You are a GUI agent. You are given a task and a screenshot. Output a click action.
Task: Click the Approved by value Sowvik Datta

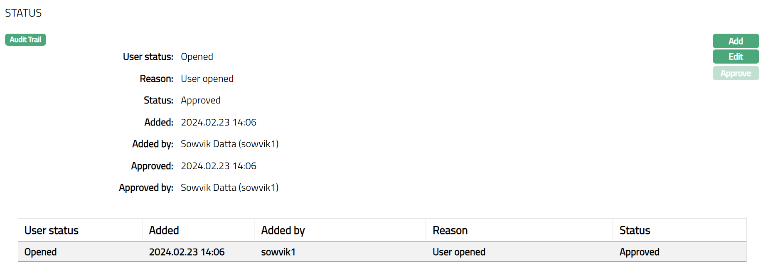pos(229,187)
